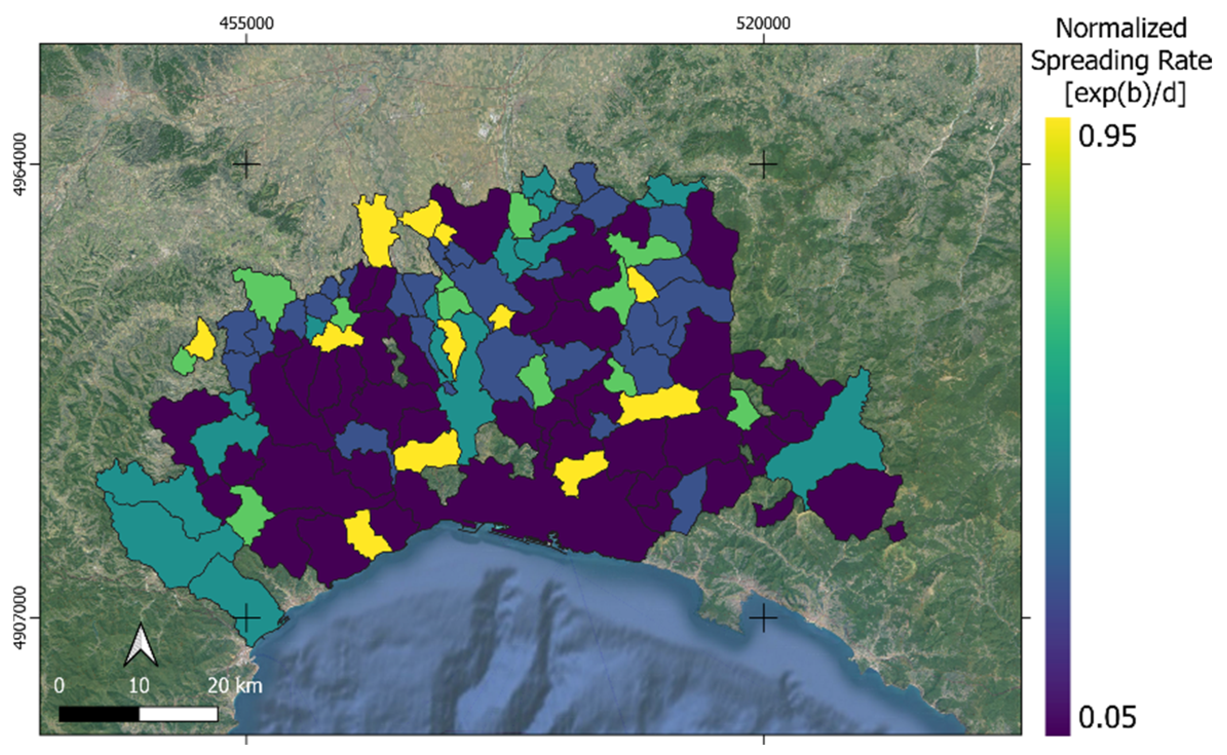Click the 520000 top axis label

point(763,24)
